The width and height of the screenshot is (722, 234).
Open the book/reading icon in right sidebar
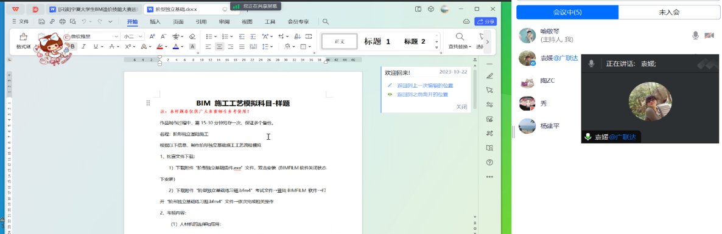click(489, 148)
